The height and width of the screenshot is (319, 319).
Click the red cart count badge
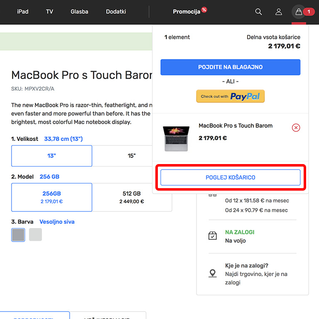[309, 12]
